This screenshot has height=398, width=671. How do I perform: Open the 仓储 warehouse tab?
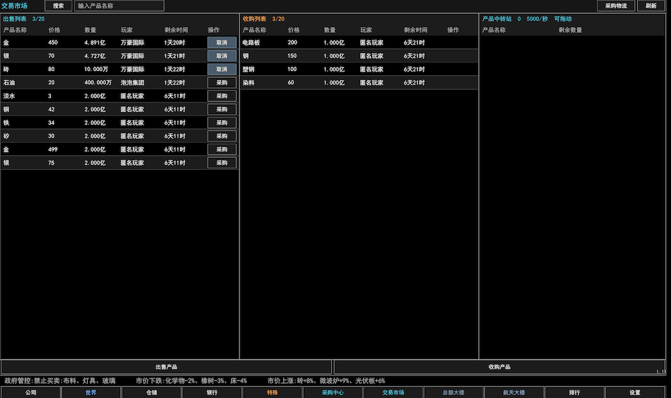click(x=152, y=393)
